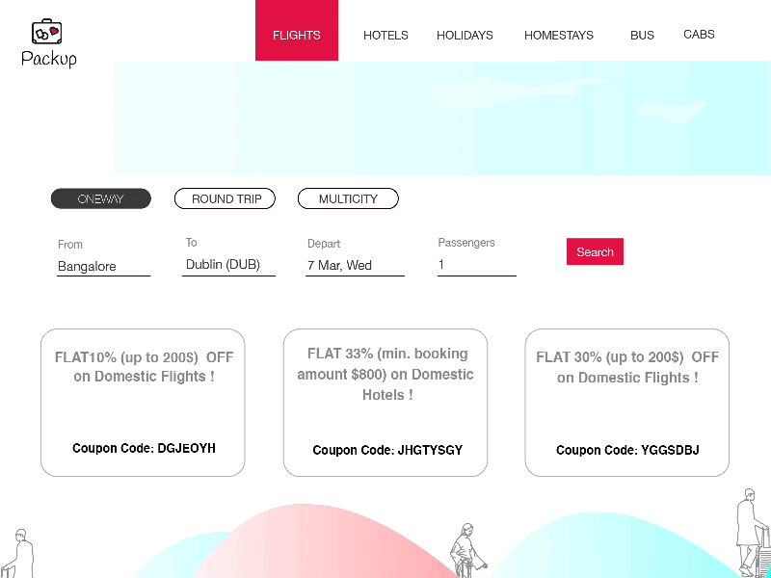Open the FLIGHTS tab
The image size is (771, 578).
click(x=296, y=35)
